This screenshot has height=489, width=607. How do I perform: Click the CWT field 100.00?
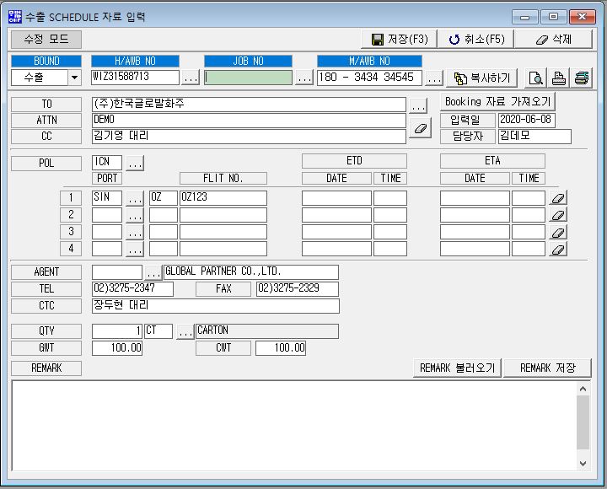[281, 348]
